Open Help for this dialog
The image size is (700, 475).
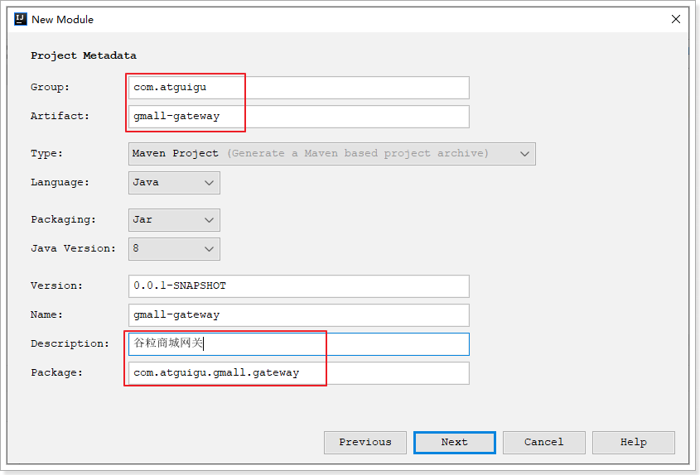[x=633, y=442]
